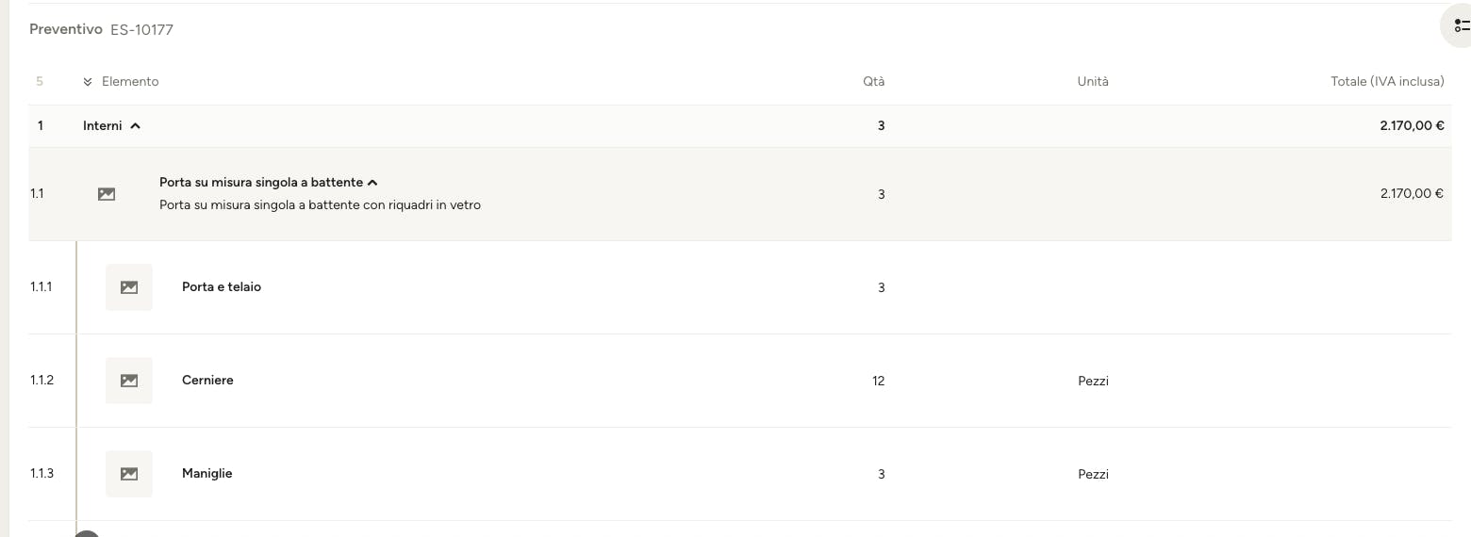Image resolution: width=1471 pixels, height=537 pixels.
Task: Select the Maniglie item name
Action: 207,474
